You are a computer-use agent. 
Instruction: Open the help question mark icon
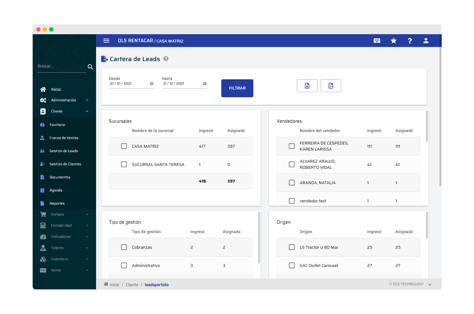pyautogui.click(x=410, y=41)
